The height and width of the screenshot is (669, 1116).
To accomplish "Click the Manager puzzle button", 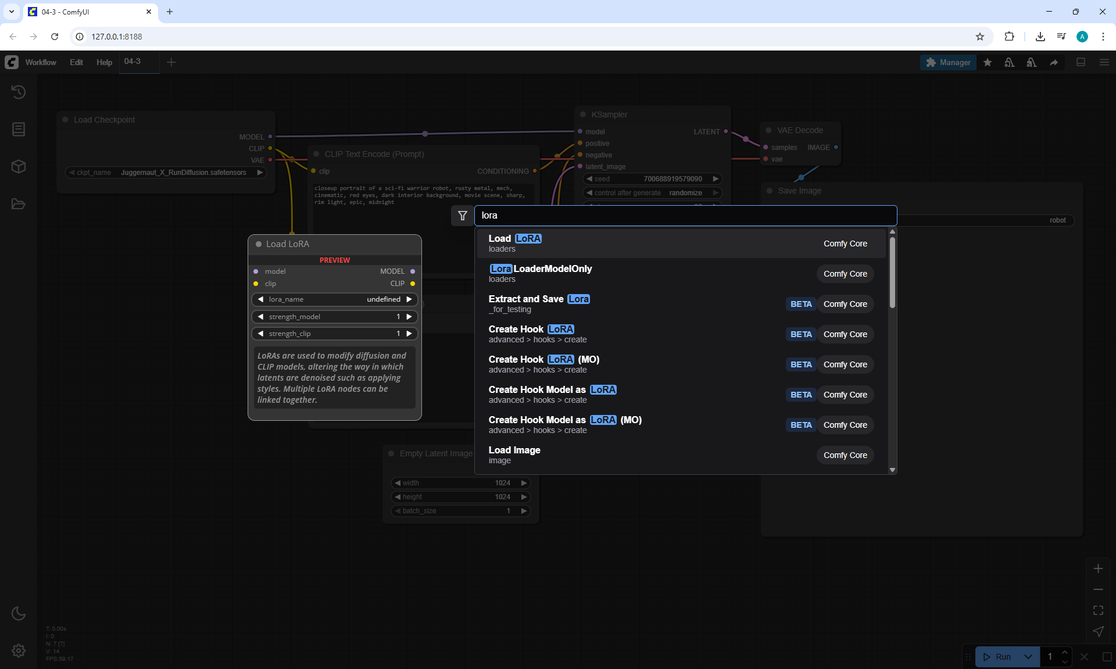I will [x=948, y=62].
